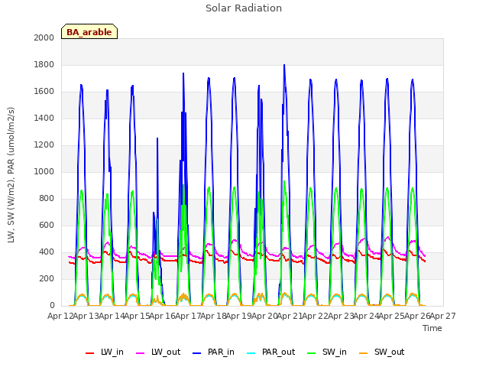The image size is (489, 367).
Task: Click the BA_arable annotation label
Action: tap(89, 31)
